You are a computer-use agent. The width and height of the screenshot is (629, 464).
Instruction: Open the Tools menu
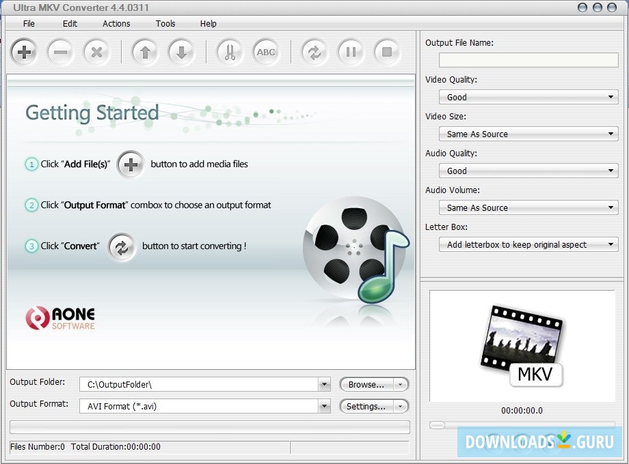[x=165, y=23]
